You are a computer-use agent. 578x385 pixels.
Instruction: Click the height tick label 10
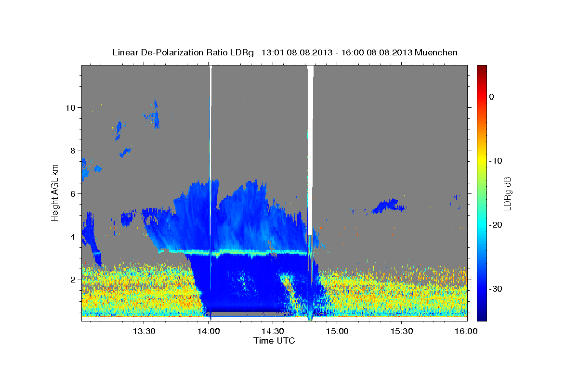(x=70, y=107)
